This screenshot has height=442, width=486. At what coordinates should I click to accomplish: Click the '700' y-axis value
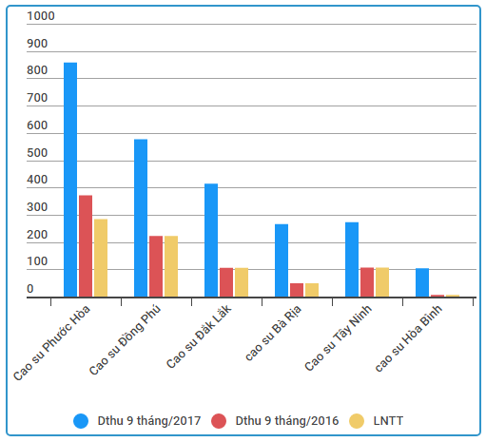37,98
